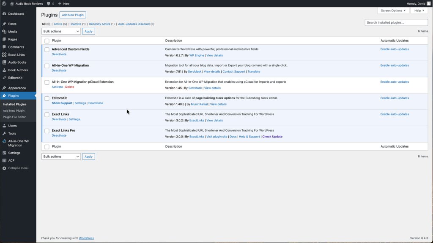The image size is (433, 243).
Task: Deactivate the Exact Links Pro plugin
Action: click(59, 135)
